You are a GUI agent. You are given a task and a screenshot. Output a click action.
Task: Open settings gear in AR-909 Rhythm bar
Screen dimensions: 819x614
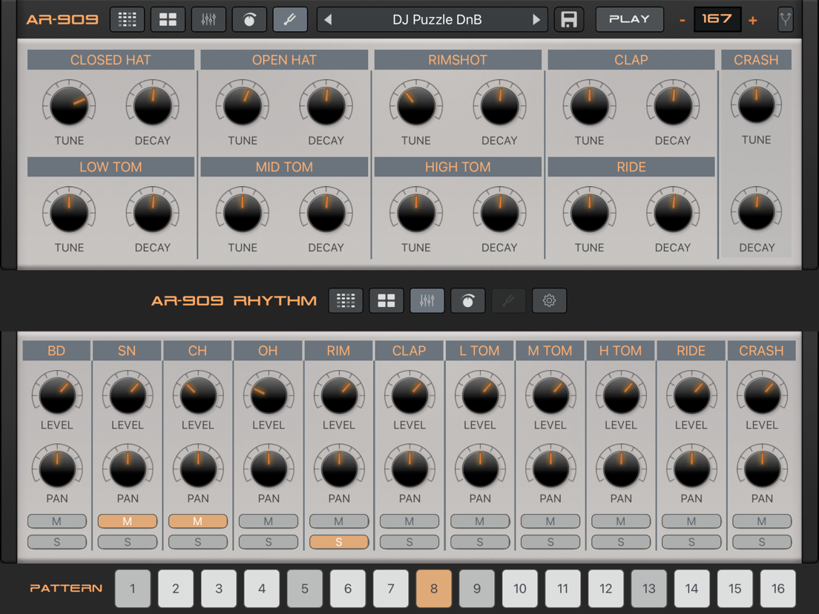[549, 301]
